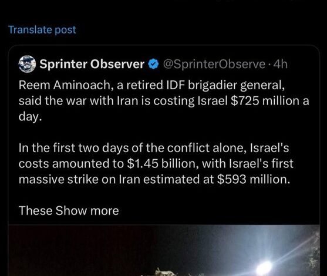Open the 4h timestamp of the post
Viewport: 327px width, 276px height.
click(x=280, y=64)
